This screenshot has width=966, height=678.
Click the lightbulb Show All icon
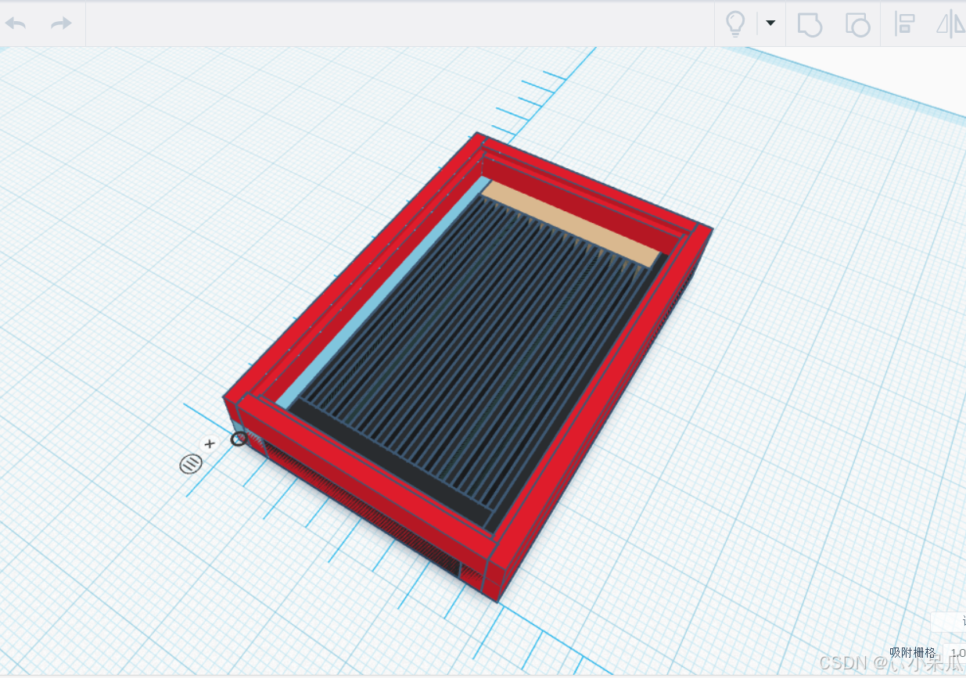(735, 23)
